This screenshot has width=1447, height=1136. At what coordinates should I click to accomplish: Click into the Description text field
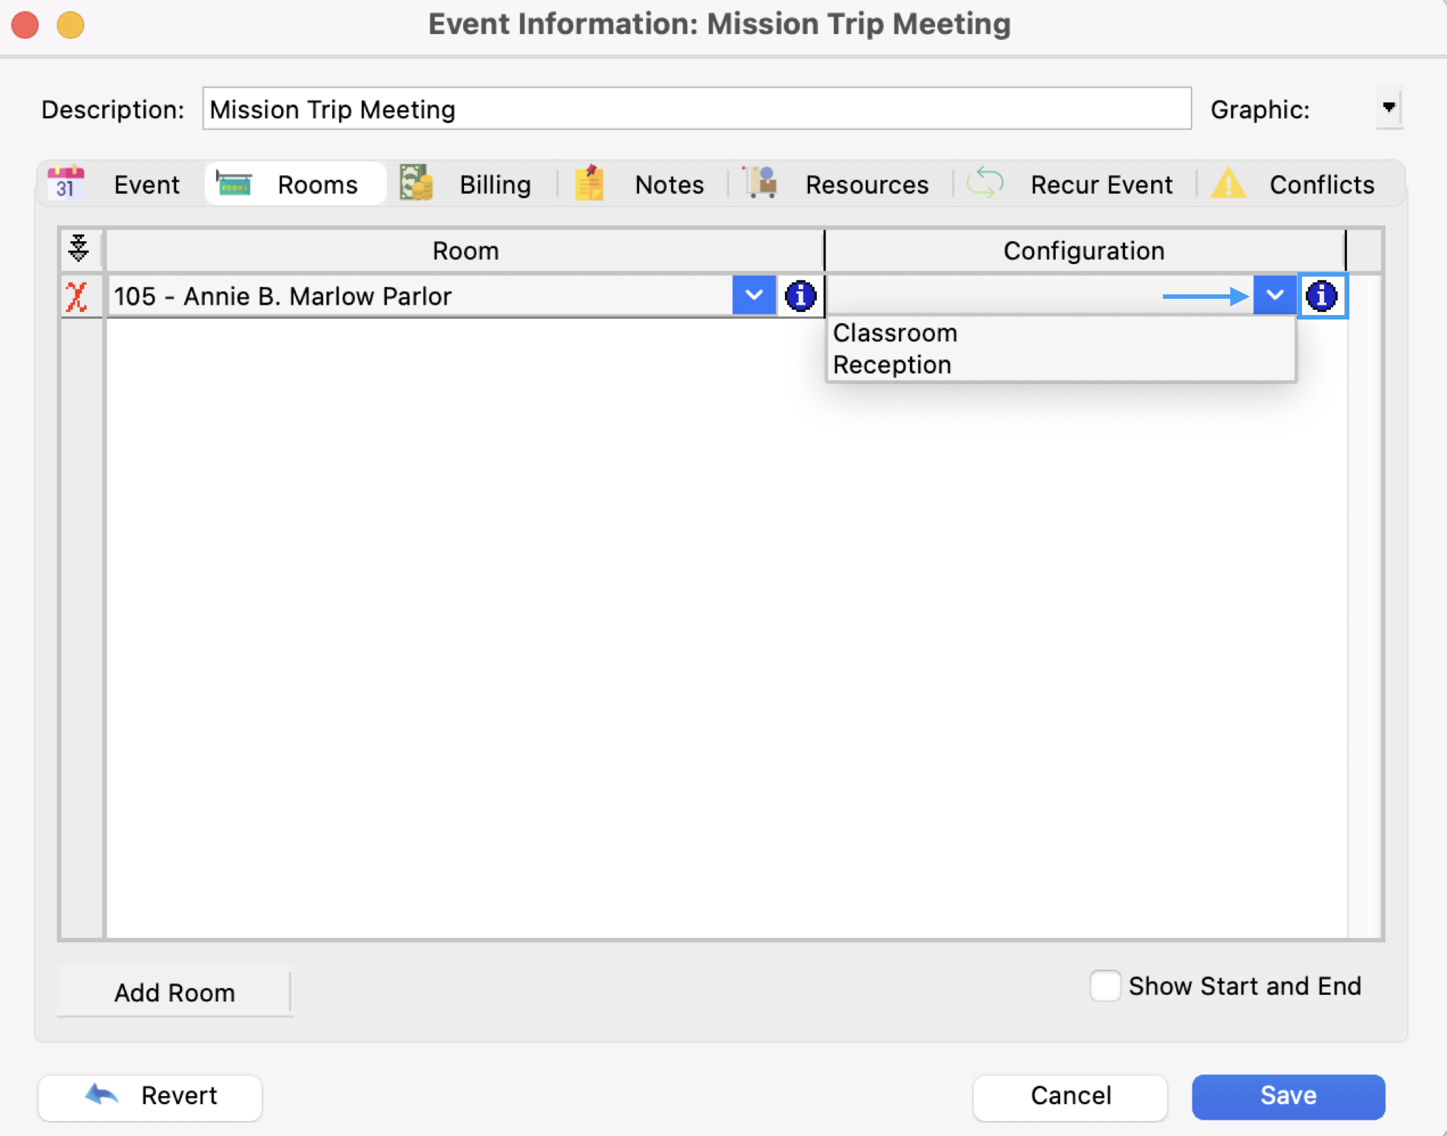(x=695, y=109)
